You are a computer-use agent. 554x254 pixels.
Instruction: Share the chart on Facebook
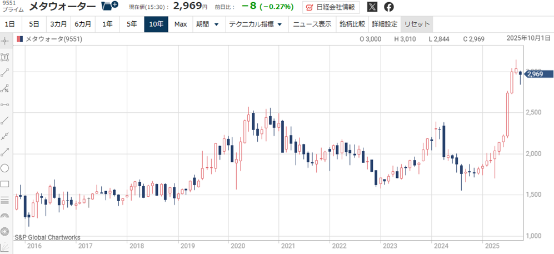click(389, 7)
